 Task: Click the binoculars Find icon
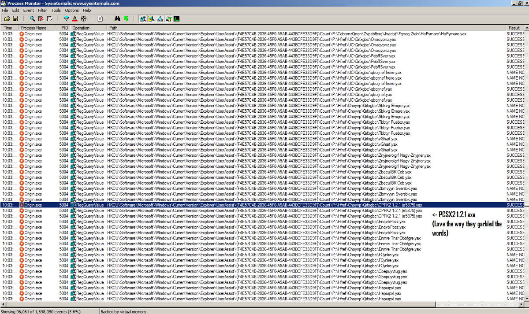coord(117,18)
